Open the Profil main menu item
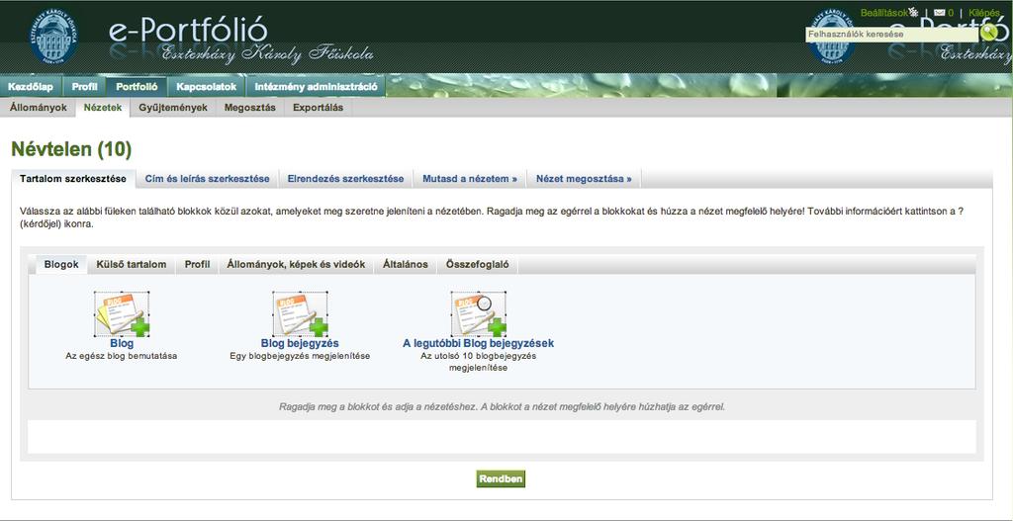1013x521 pixels. click(85, 87)
